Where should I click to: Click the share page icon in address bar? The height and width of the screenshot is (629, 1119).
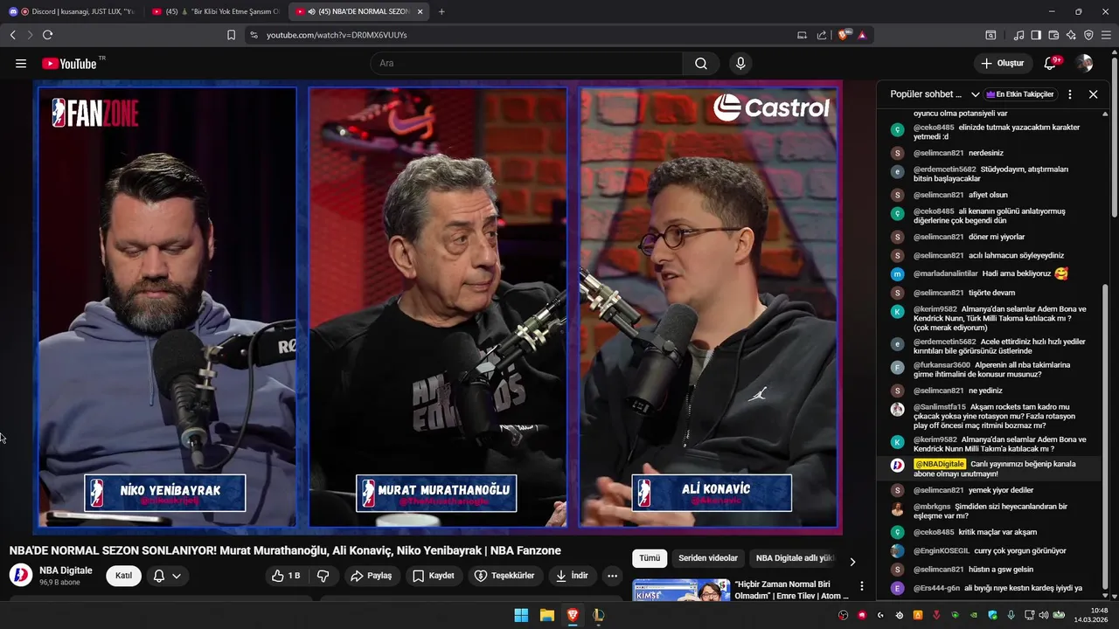822,35
